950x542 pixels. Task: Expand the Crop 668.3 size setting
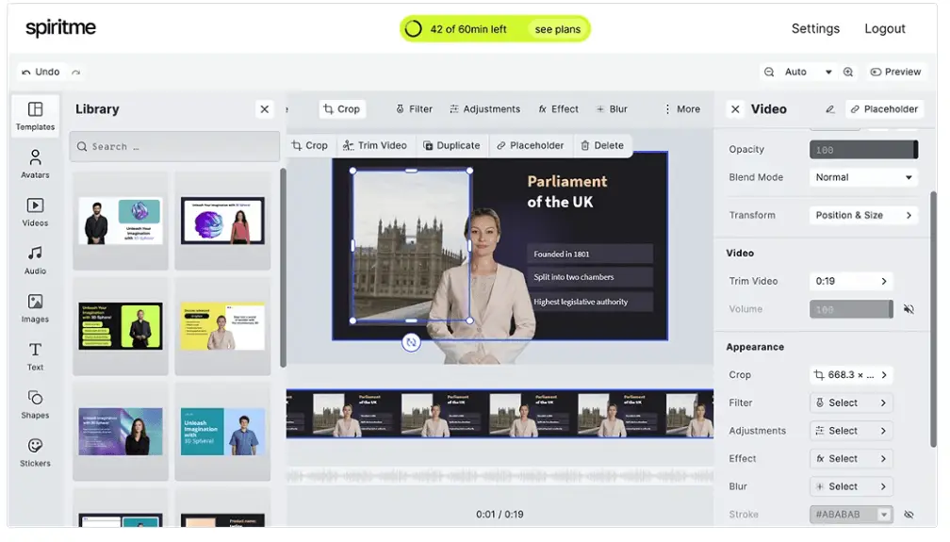[x=851, y=375]
